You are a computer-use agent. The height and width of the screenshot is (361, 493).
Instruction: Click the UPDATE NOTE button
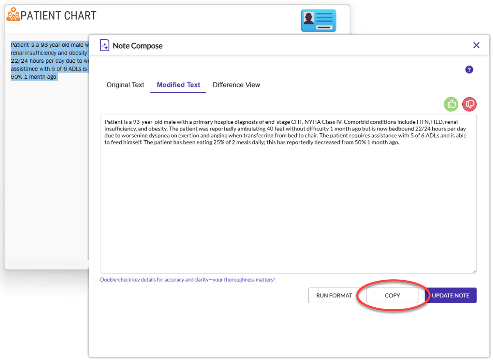click(x=450, y=295)
